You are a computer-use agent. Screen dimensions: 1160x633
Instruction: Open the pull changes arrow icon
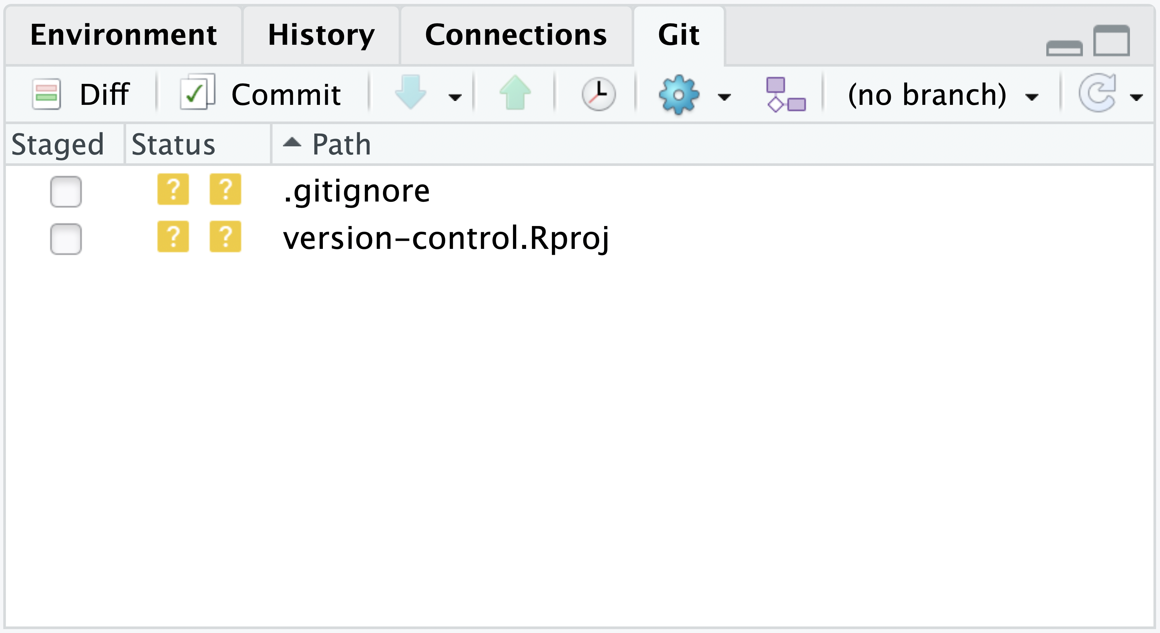coord(410,94)
